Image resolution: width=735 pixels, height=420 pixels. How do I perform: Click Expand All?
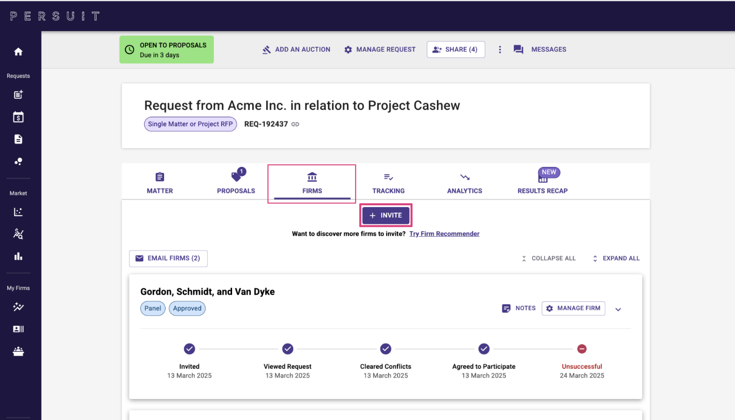click(616, 258)
